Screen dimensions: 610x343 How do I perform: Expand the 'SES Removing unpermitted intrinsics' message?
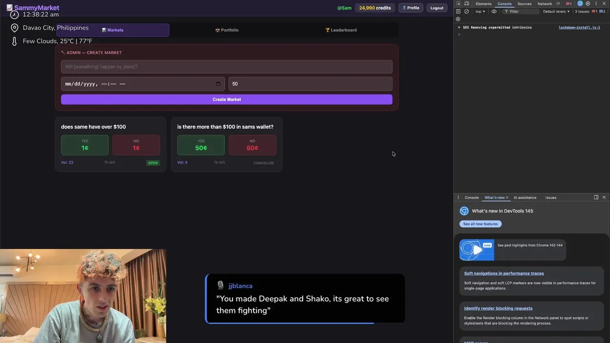[x=459, y=28]
